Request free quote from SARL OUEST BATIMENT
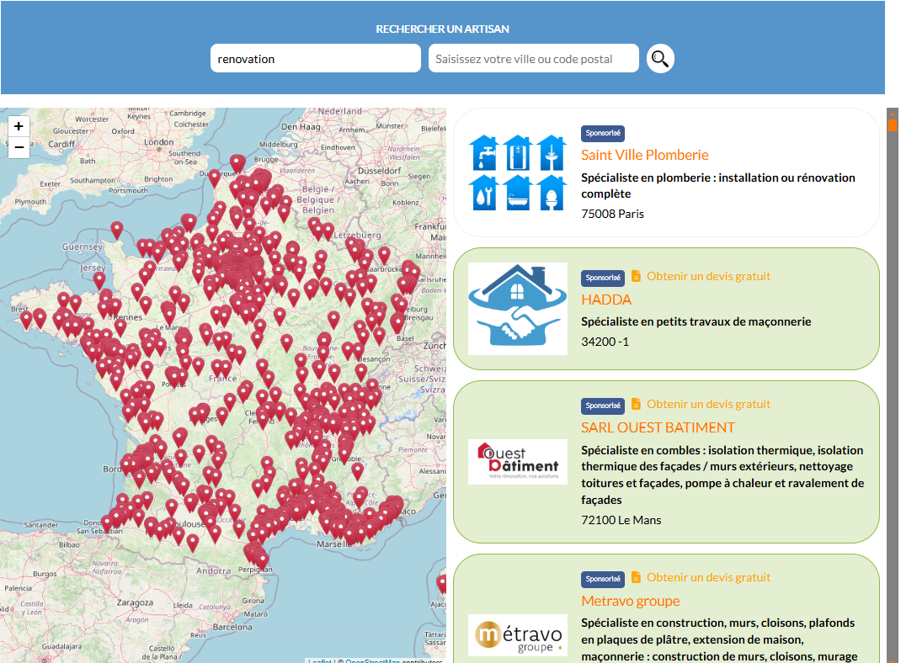Image resolution: width=901 pixels, height=663 pixels. pyautogui.click(x=708, y=404)
